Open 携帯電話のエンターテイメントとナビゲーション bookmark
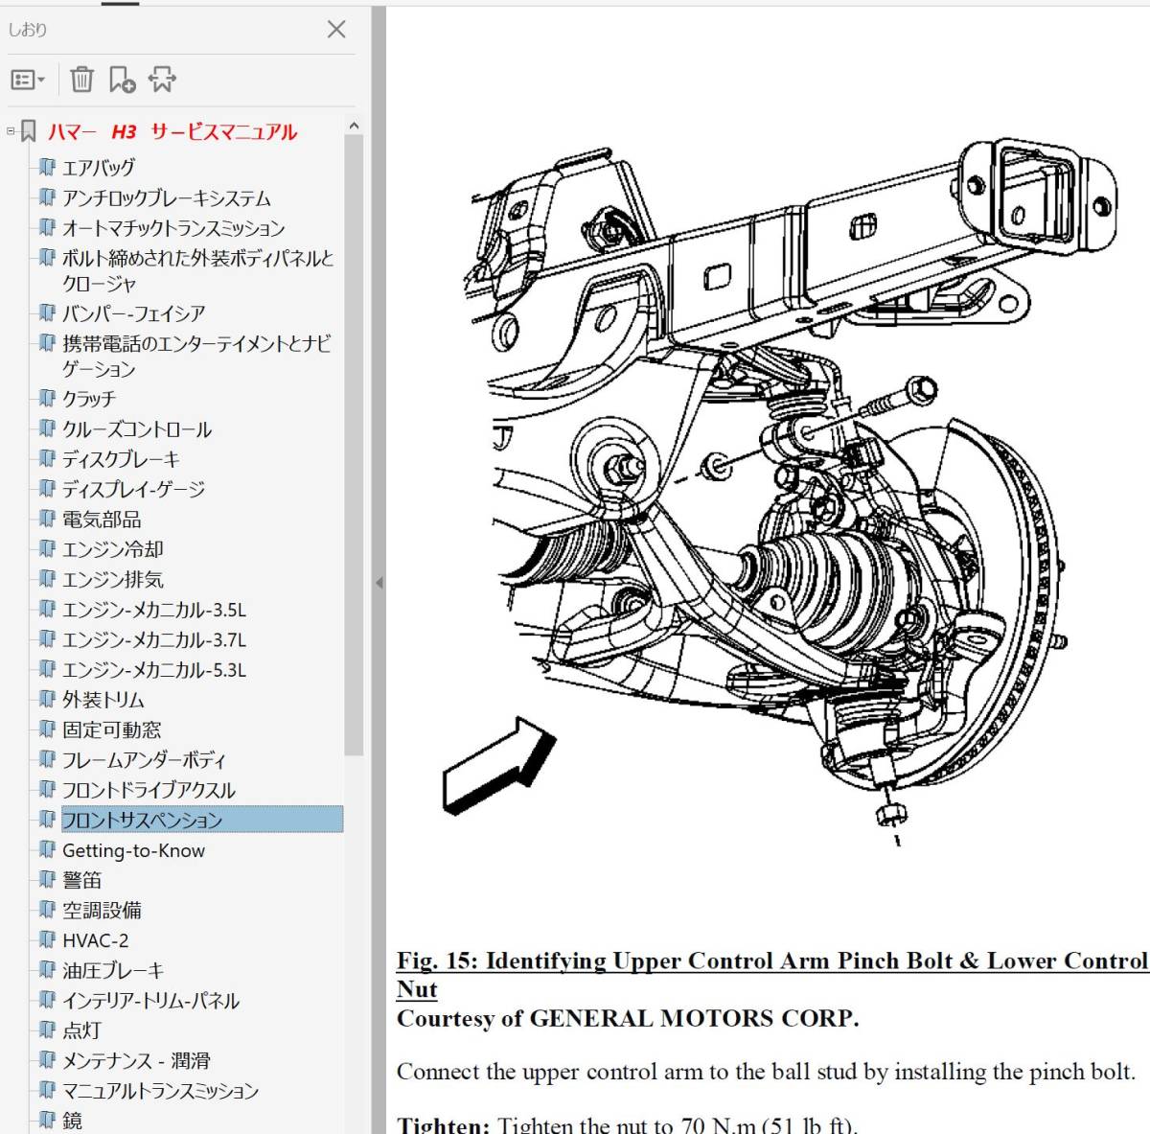This screenshot has width=1150, height=1134. coord(197,356)
